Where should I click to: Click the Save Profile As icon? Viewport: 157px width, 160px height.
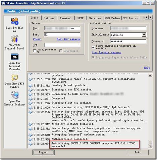point(14,21)
